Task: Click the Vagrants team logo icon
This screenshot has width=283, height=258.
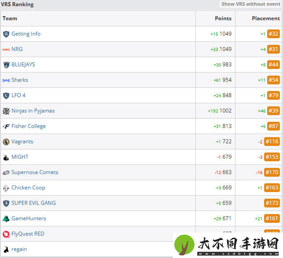Action: (6, 142)
